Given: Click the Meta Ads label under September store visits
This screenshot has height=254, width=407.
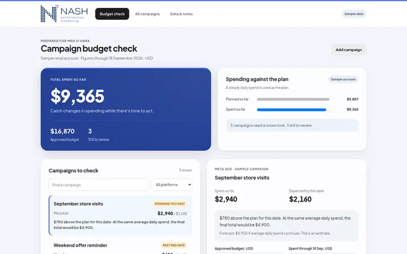Looking at the screenshot, I should tap(61, 213).
